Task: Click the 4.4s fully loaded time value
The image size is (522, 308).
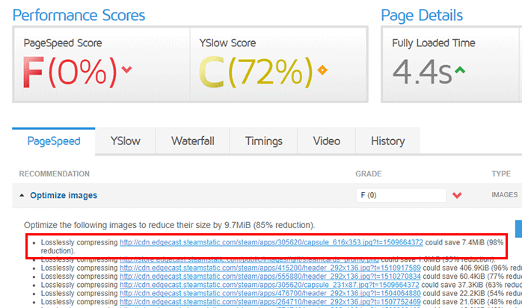Action: pos(422,72)
